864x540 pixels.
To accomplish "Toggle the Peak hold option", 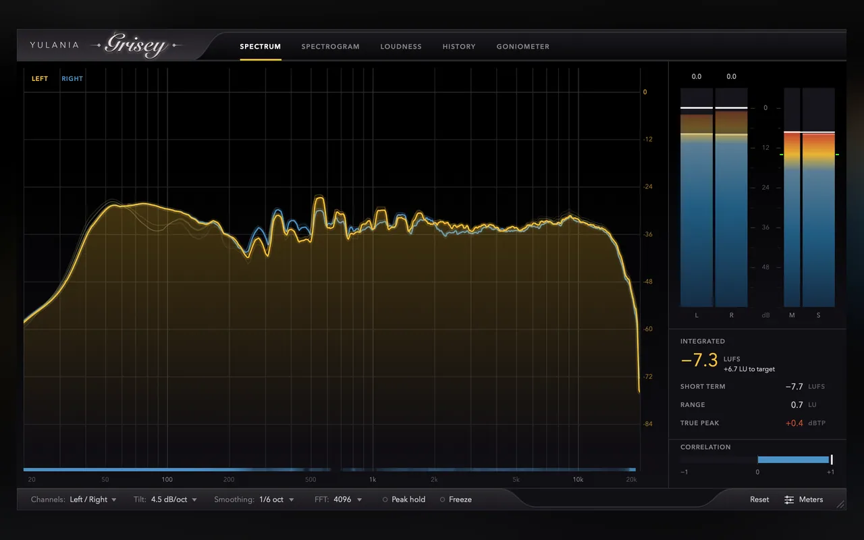I will coord(404,500).
